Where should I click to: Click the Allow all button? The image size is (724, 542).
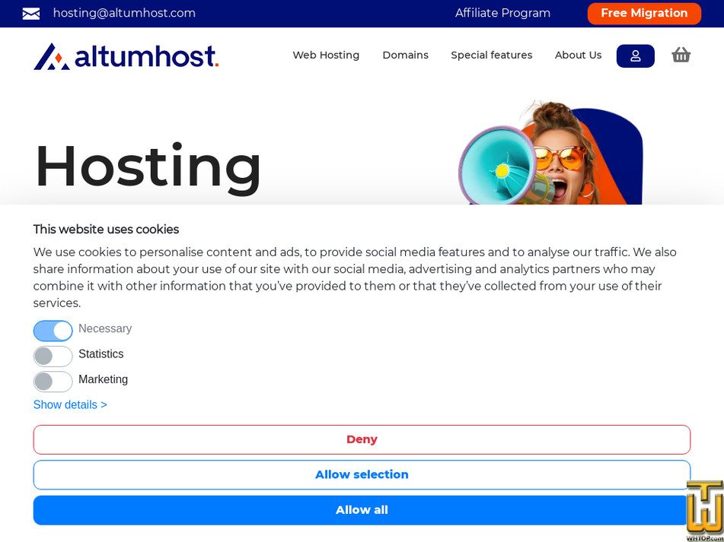pyautogui.click(x=362, y=510)
